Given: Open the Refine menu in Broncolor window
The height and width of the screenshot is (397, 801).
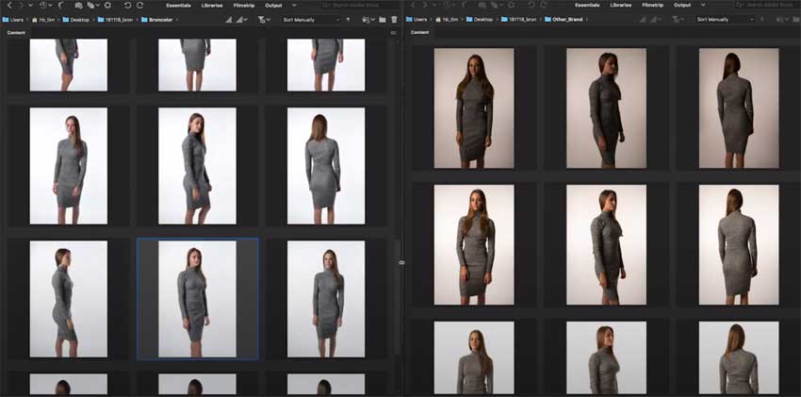Looking at the screenshot, I should pyautogui.click(x=93, y=5).
